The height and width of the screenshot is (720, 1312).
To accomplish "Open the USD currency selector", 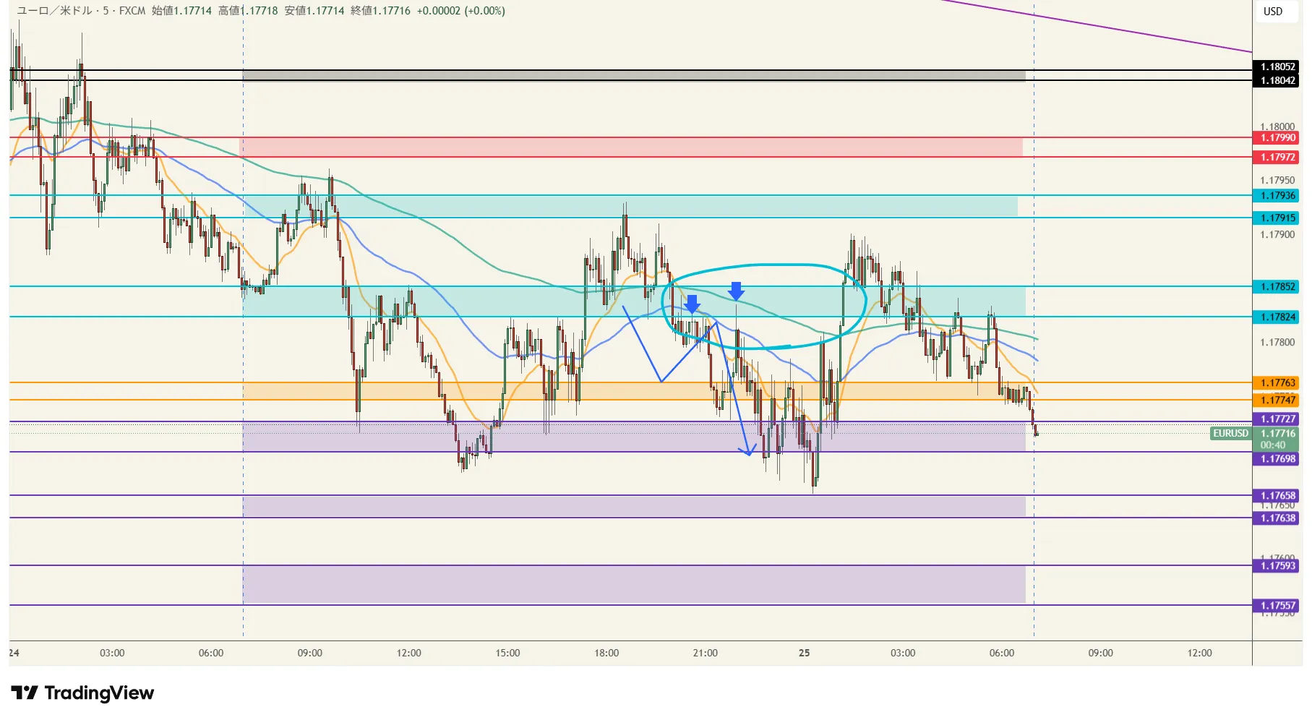I will (x=1273, y=12).
